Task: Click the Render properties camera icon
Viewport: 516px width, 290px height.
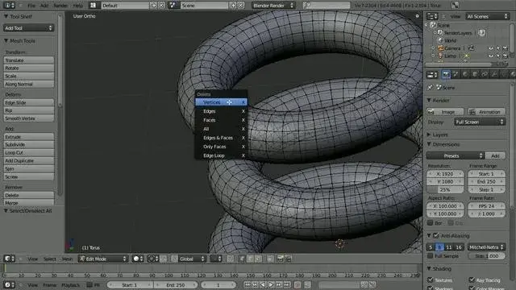Action: click(446, 74)
